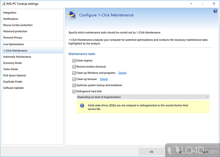Image resolution: width=220 pixels, height=157 pixels.
Task: Click the 1-Click Maintenance monitor header icon
Action: point(72,15)
